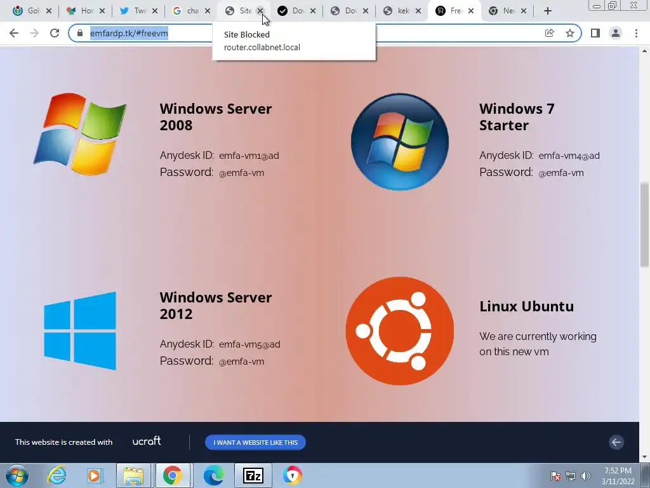Click Anydesk ID emfa-vm1@ad

[249, 156]
